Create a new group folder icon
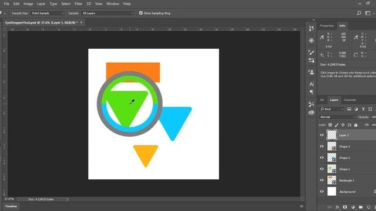The height and width of the screenshot is (211, 376). [361, 207]
